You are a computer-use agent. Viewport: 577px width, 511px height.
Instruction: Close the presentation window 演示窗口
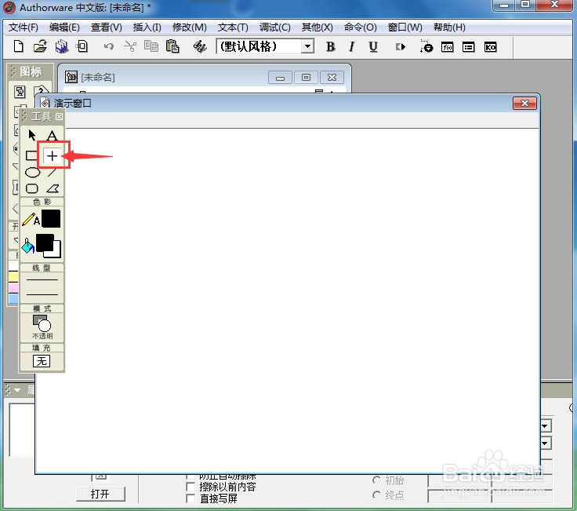[x=524, y=104]
